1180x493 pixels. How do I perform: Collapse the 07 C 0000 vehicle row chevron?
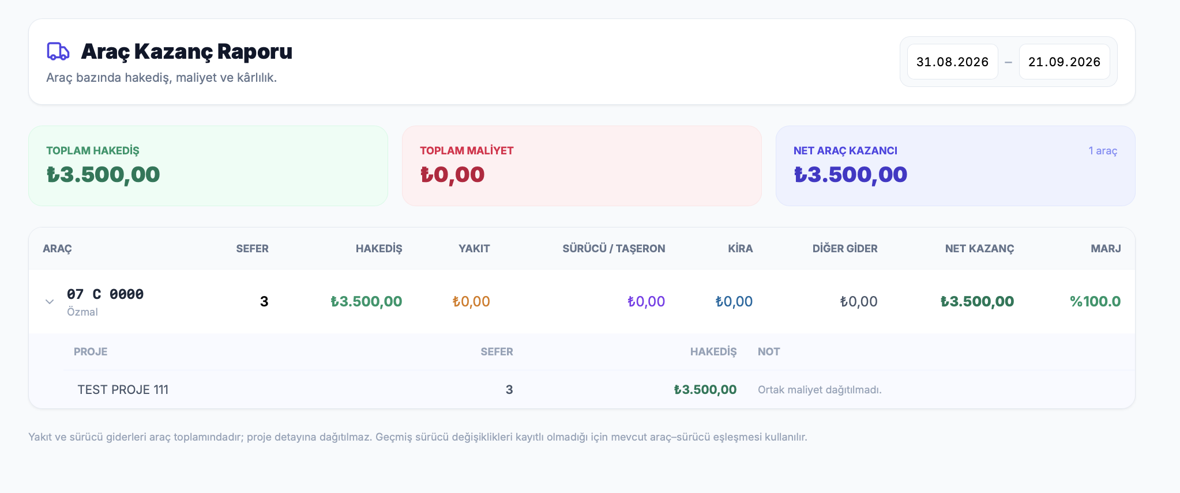click(50, 302)
